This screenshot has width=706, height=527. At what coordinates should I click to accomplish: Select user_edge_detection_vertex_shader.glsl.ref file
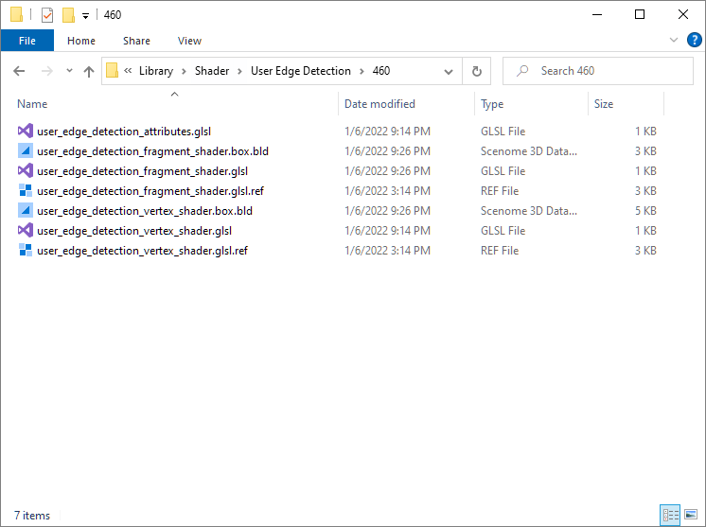coord(142,250)
